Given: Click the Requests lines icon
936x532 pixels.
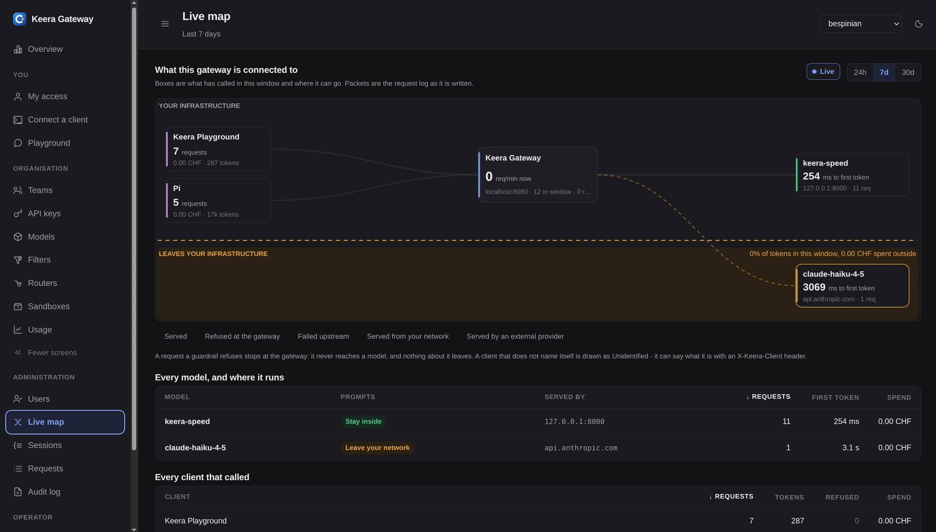Looking at the screenshot, I should (x=18, y=469).
